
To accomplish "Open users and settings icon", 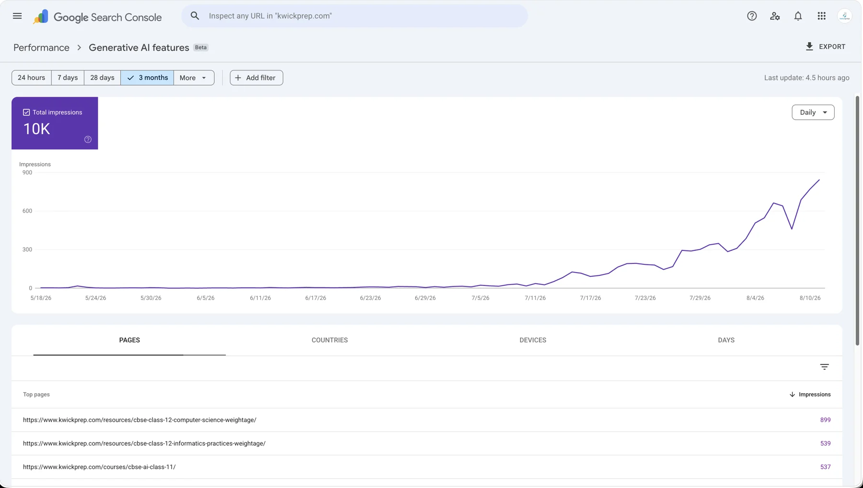I will [x=775, y=16].
